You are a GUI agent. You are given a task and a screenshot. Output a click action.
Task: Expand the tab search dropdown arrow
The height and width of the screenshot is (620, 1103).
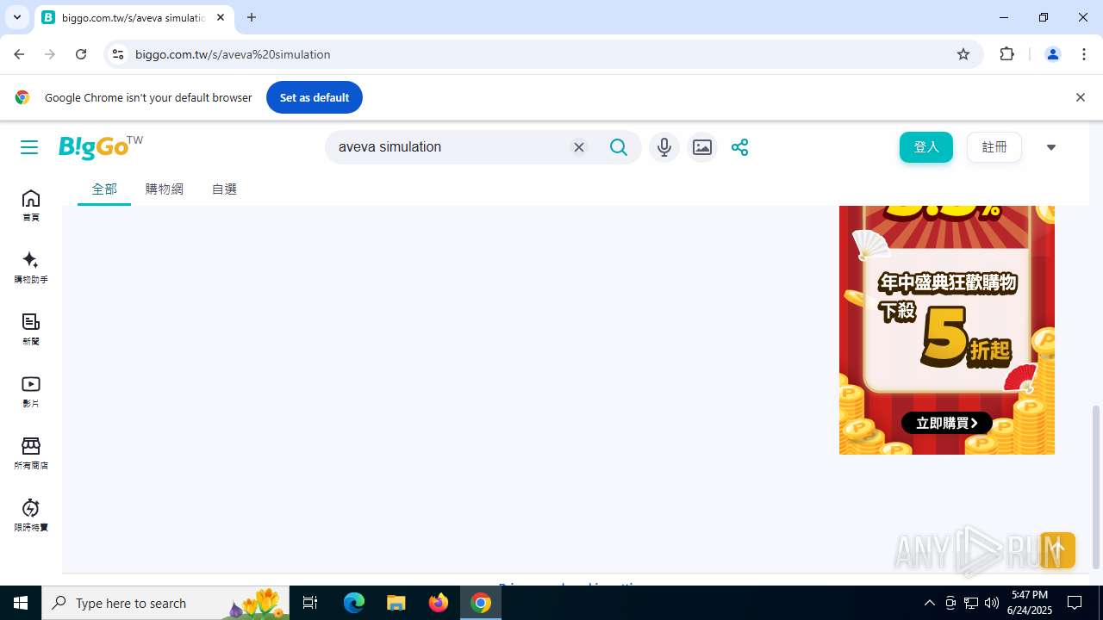(16, 17)
